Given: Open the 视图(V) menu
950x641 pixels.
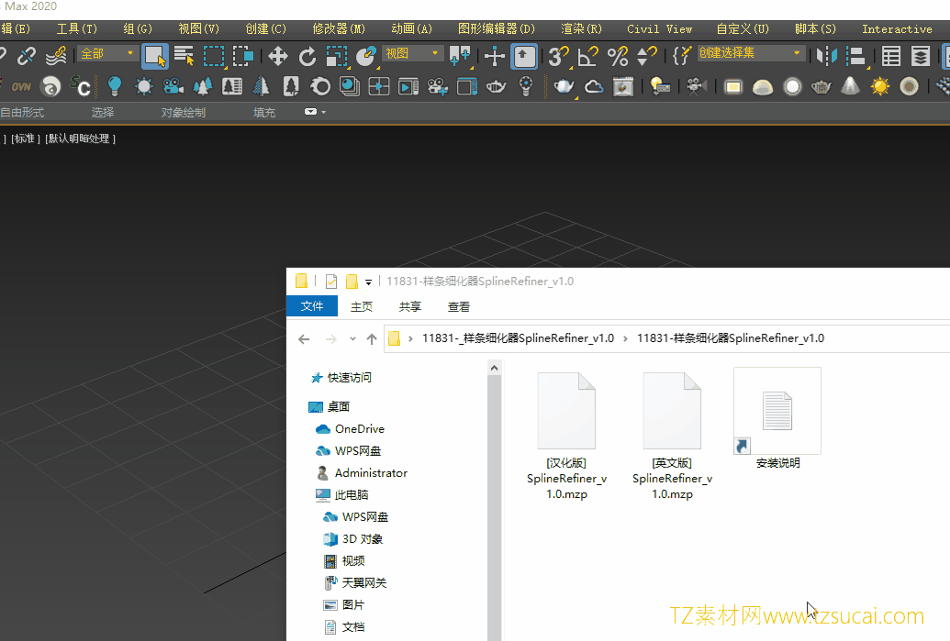Looking at the screenshot, I should point(199,28).
